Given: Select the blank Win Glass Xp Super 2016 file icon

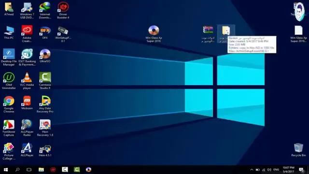Looking at the screenshot, I should point(298,30).
